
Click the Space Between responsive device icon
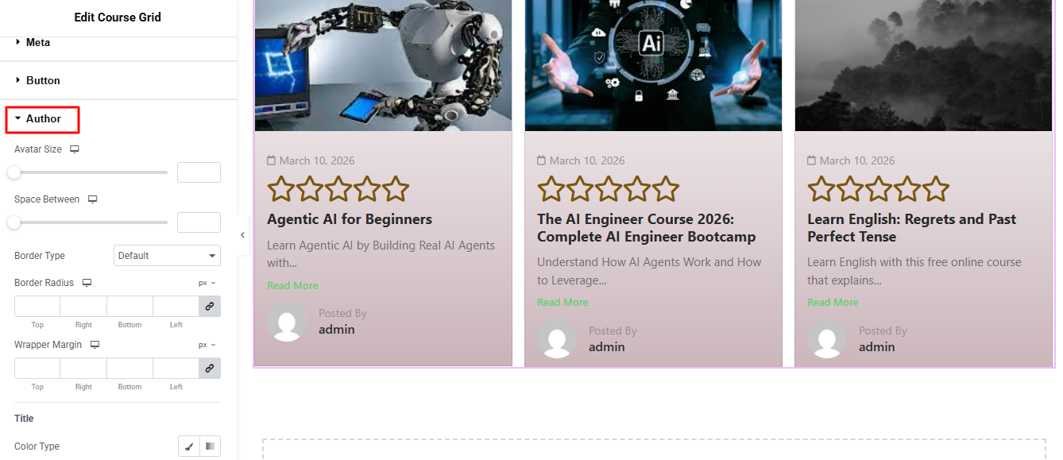click(x=92, y=199)
